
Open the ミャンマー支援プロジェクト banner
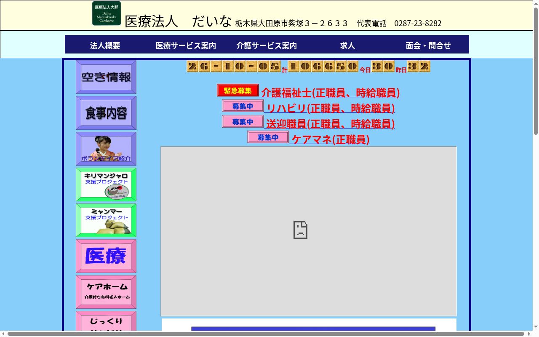click(x=106, y=220)
